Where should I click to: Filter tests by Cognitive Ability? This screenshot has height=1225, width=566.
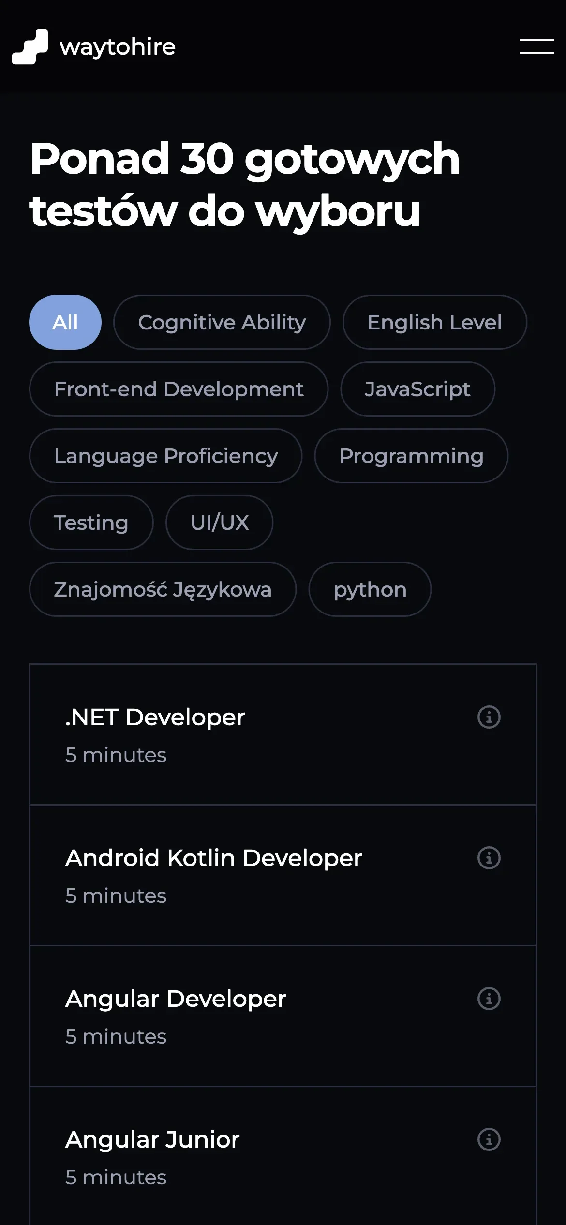[222, 322]
